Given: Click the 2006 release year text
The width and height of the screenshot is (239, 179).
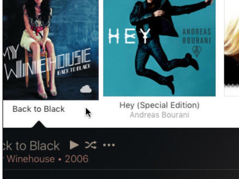Looking at the screenshot, I should tap(77, 159).
